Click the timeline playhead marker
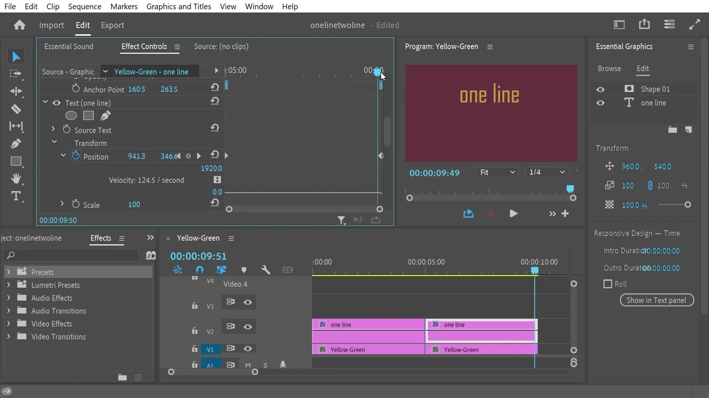Screen dimensions: 709x398 click(535, 270)
